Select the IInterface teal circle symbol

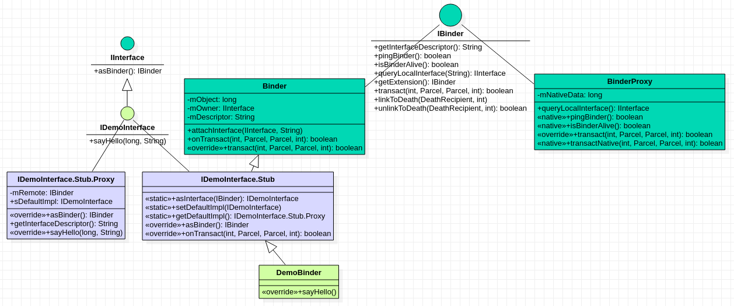click(x=127, y=43)
